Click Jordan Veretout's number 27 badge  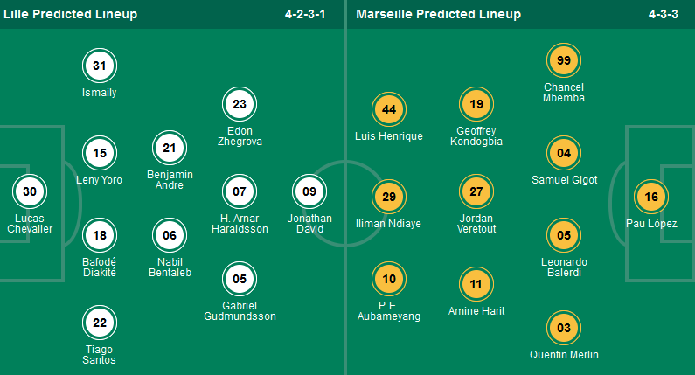coord(476,191)
